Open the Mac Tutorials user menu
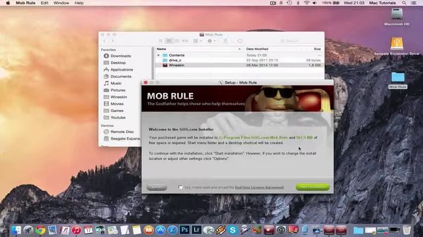423x237 pixels. pyautogui.click(x=382, y=3)
